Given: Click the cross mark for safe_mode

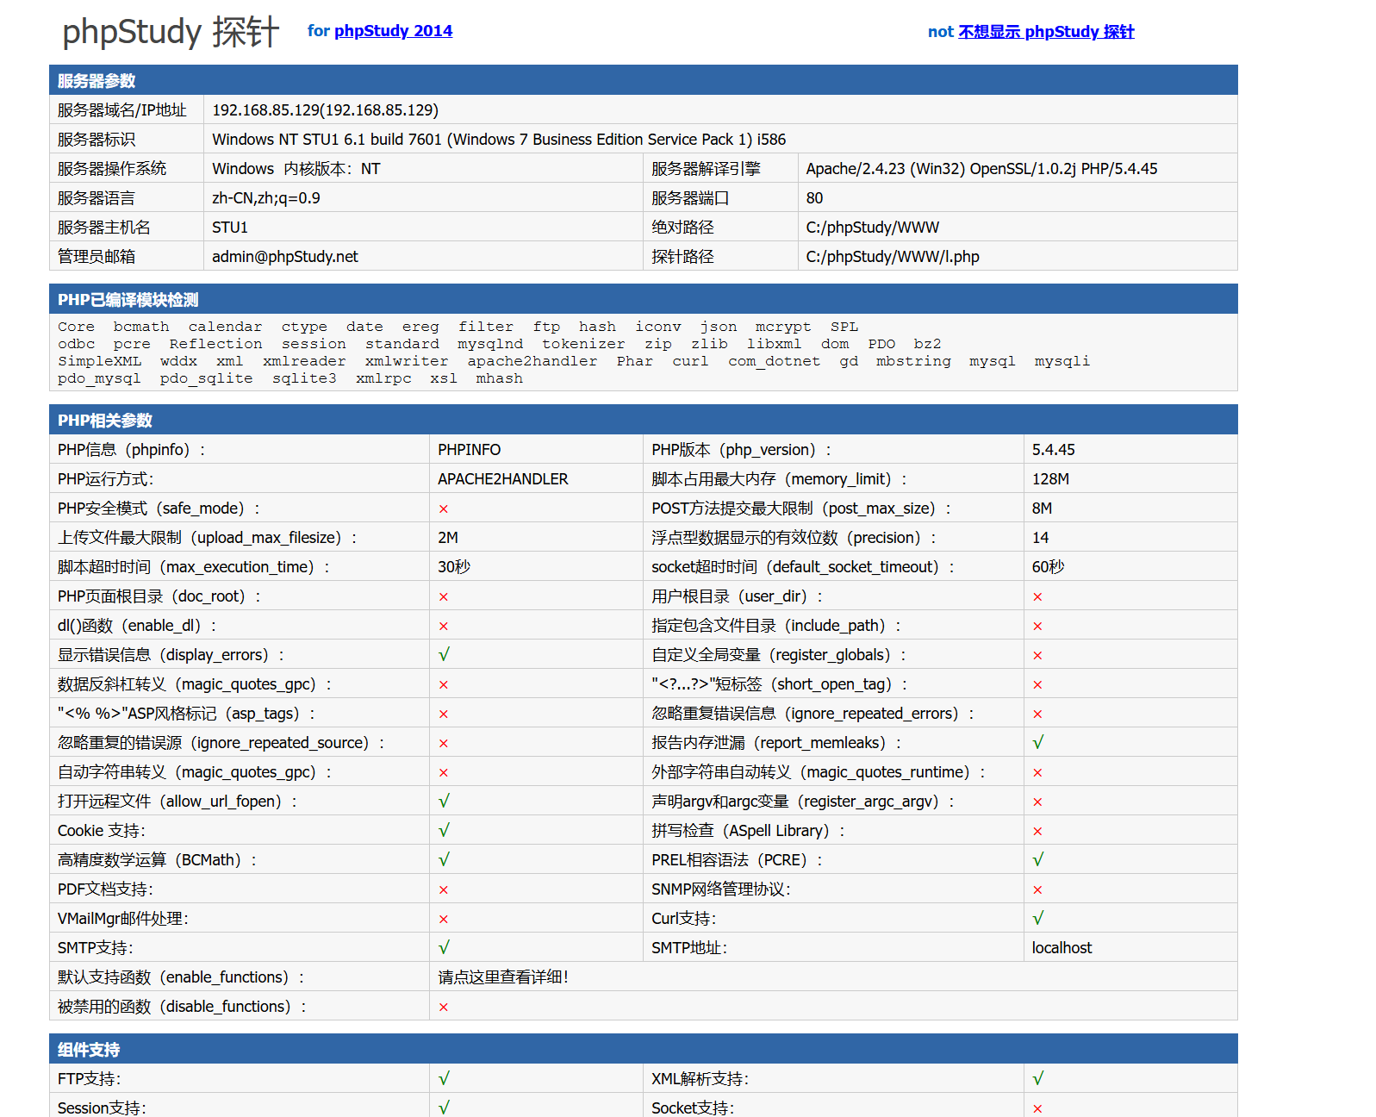Looking at the screenshot, I should [x=444, y=509].
